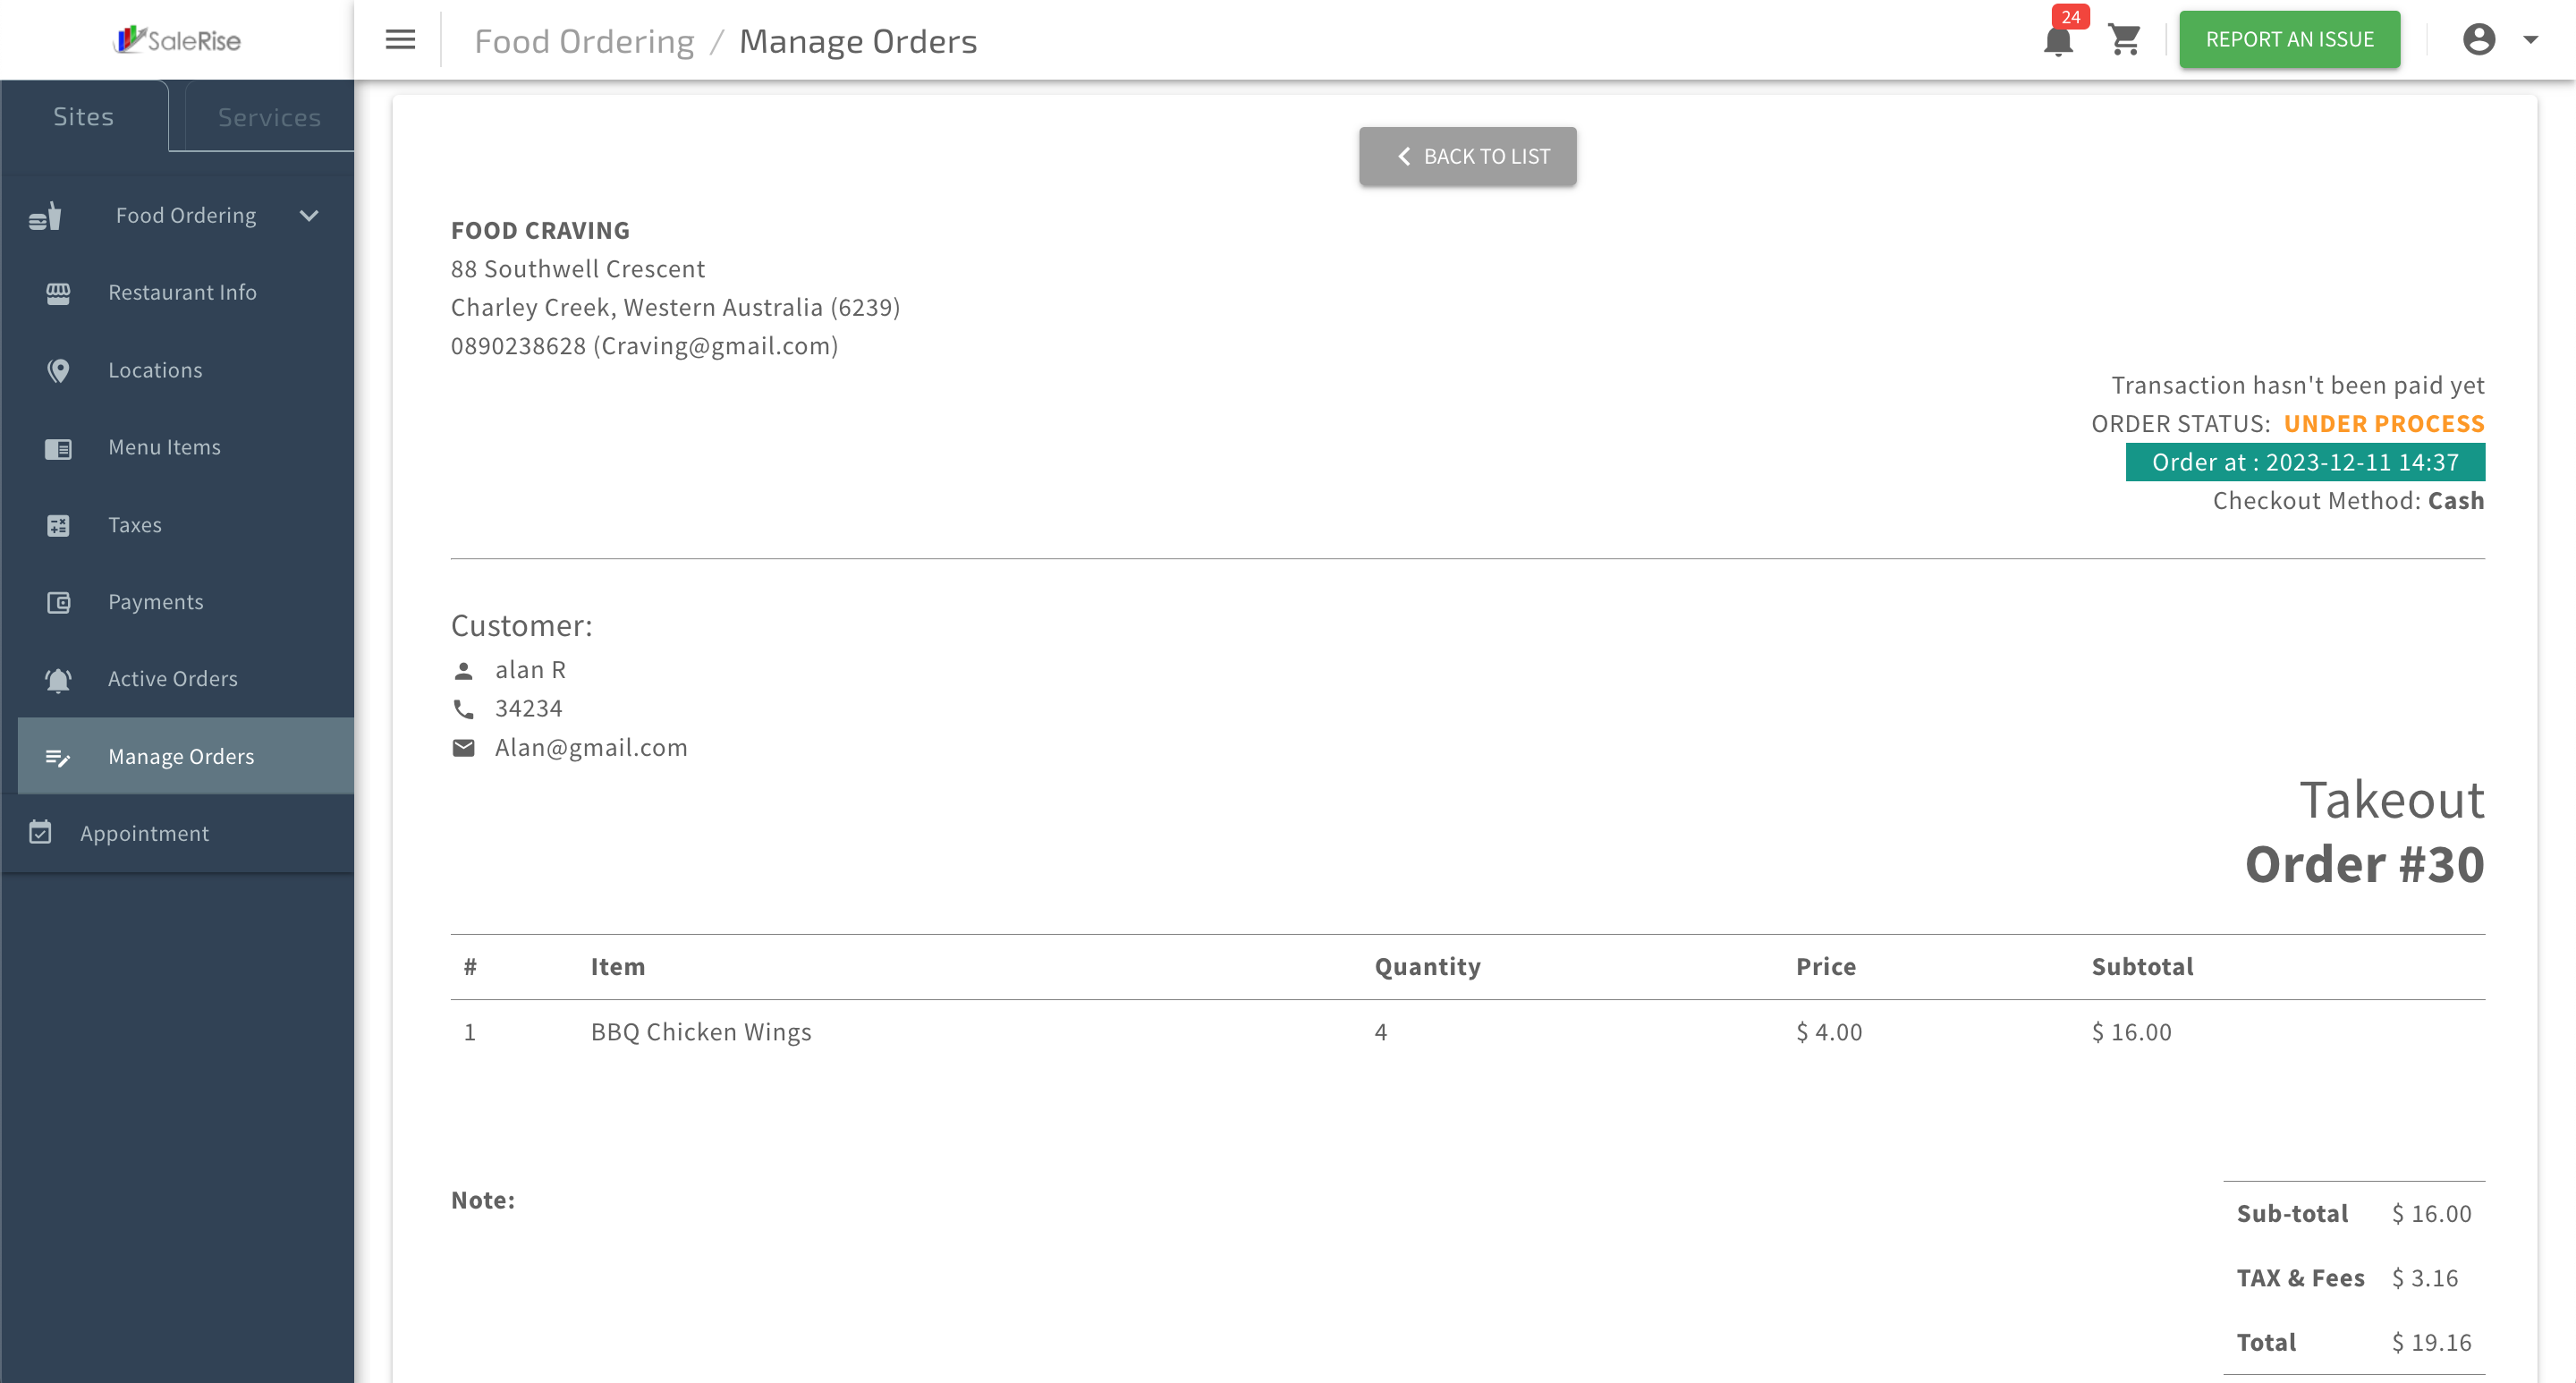The width and height of the screenshot is (2576, 1383).
Task: Toggle the hamburger sidebar menu
Action: (x=400, y=40)
